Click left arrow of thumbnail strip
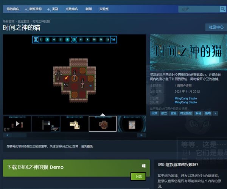 coord(7,135)
